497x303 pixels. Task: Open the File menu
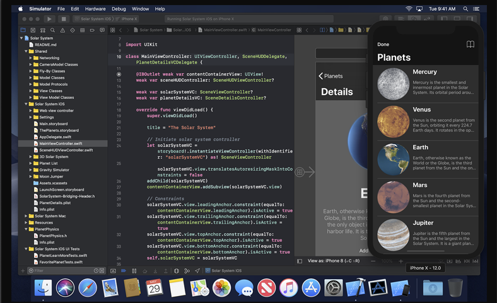click(x=61, y=9)
